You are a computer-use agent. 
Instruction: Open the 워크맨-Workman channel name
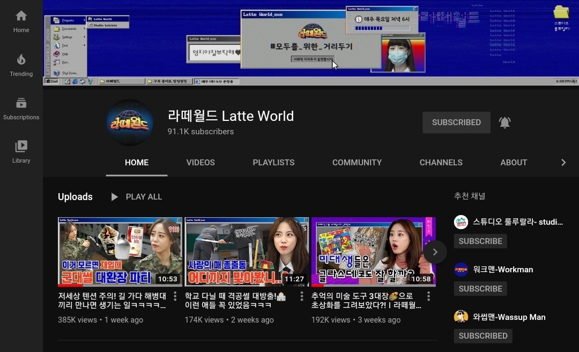[x=503, y=270]
